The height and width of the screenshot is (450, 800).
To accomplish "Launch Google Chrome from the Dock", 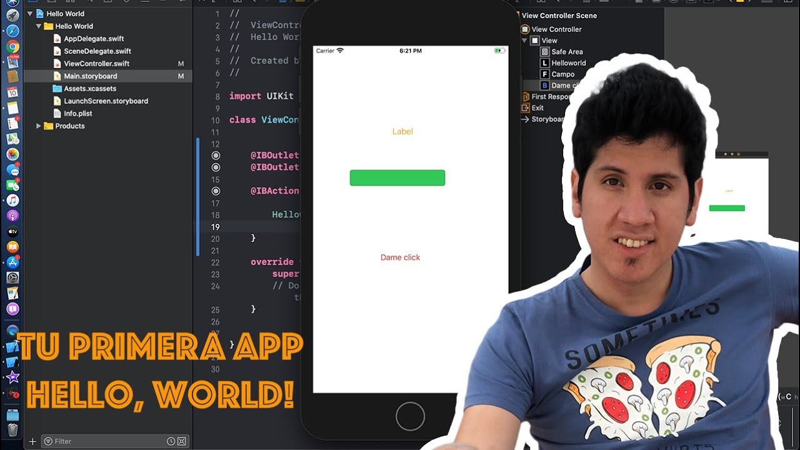I will 12,47.
